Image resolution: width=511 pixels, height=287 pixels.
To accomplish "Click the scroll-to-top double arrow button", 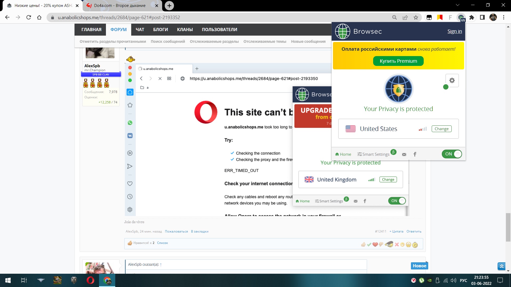I will (501, 266).
